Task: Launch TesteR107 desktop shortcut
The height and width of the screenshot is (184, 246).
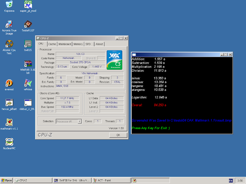Action: (x=28, y=24)
